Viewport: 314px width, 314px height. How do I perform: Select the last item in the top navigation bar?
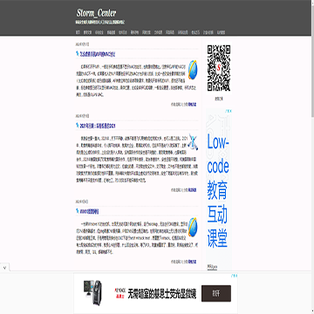click(x=221, y=32)
